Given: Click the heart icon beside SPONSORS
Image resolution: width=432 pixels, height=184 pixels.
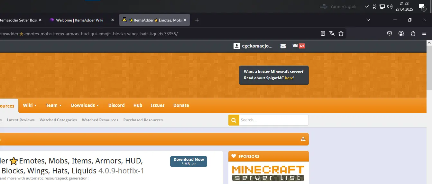Looking at the screenshot, I should tap(234, 156).
